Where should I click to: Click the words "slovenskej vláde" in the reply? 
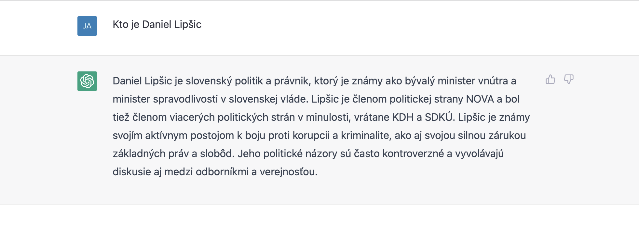click(268, 99)
